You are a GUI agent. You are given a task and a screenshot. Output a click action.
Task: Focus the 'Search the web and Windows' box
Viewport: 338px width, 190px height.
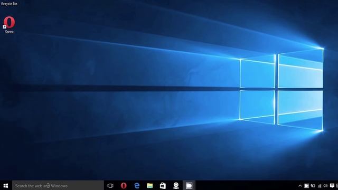58,185
